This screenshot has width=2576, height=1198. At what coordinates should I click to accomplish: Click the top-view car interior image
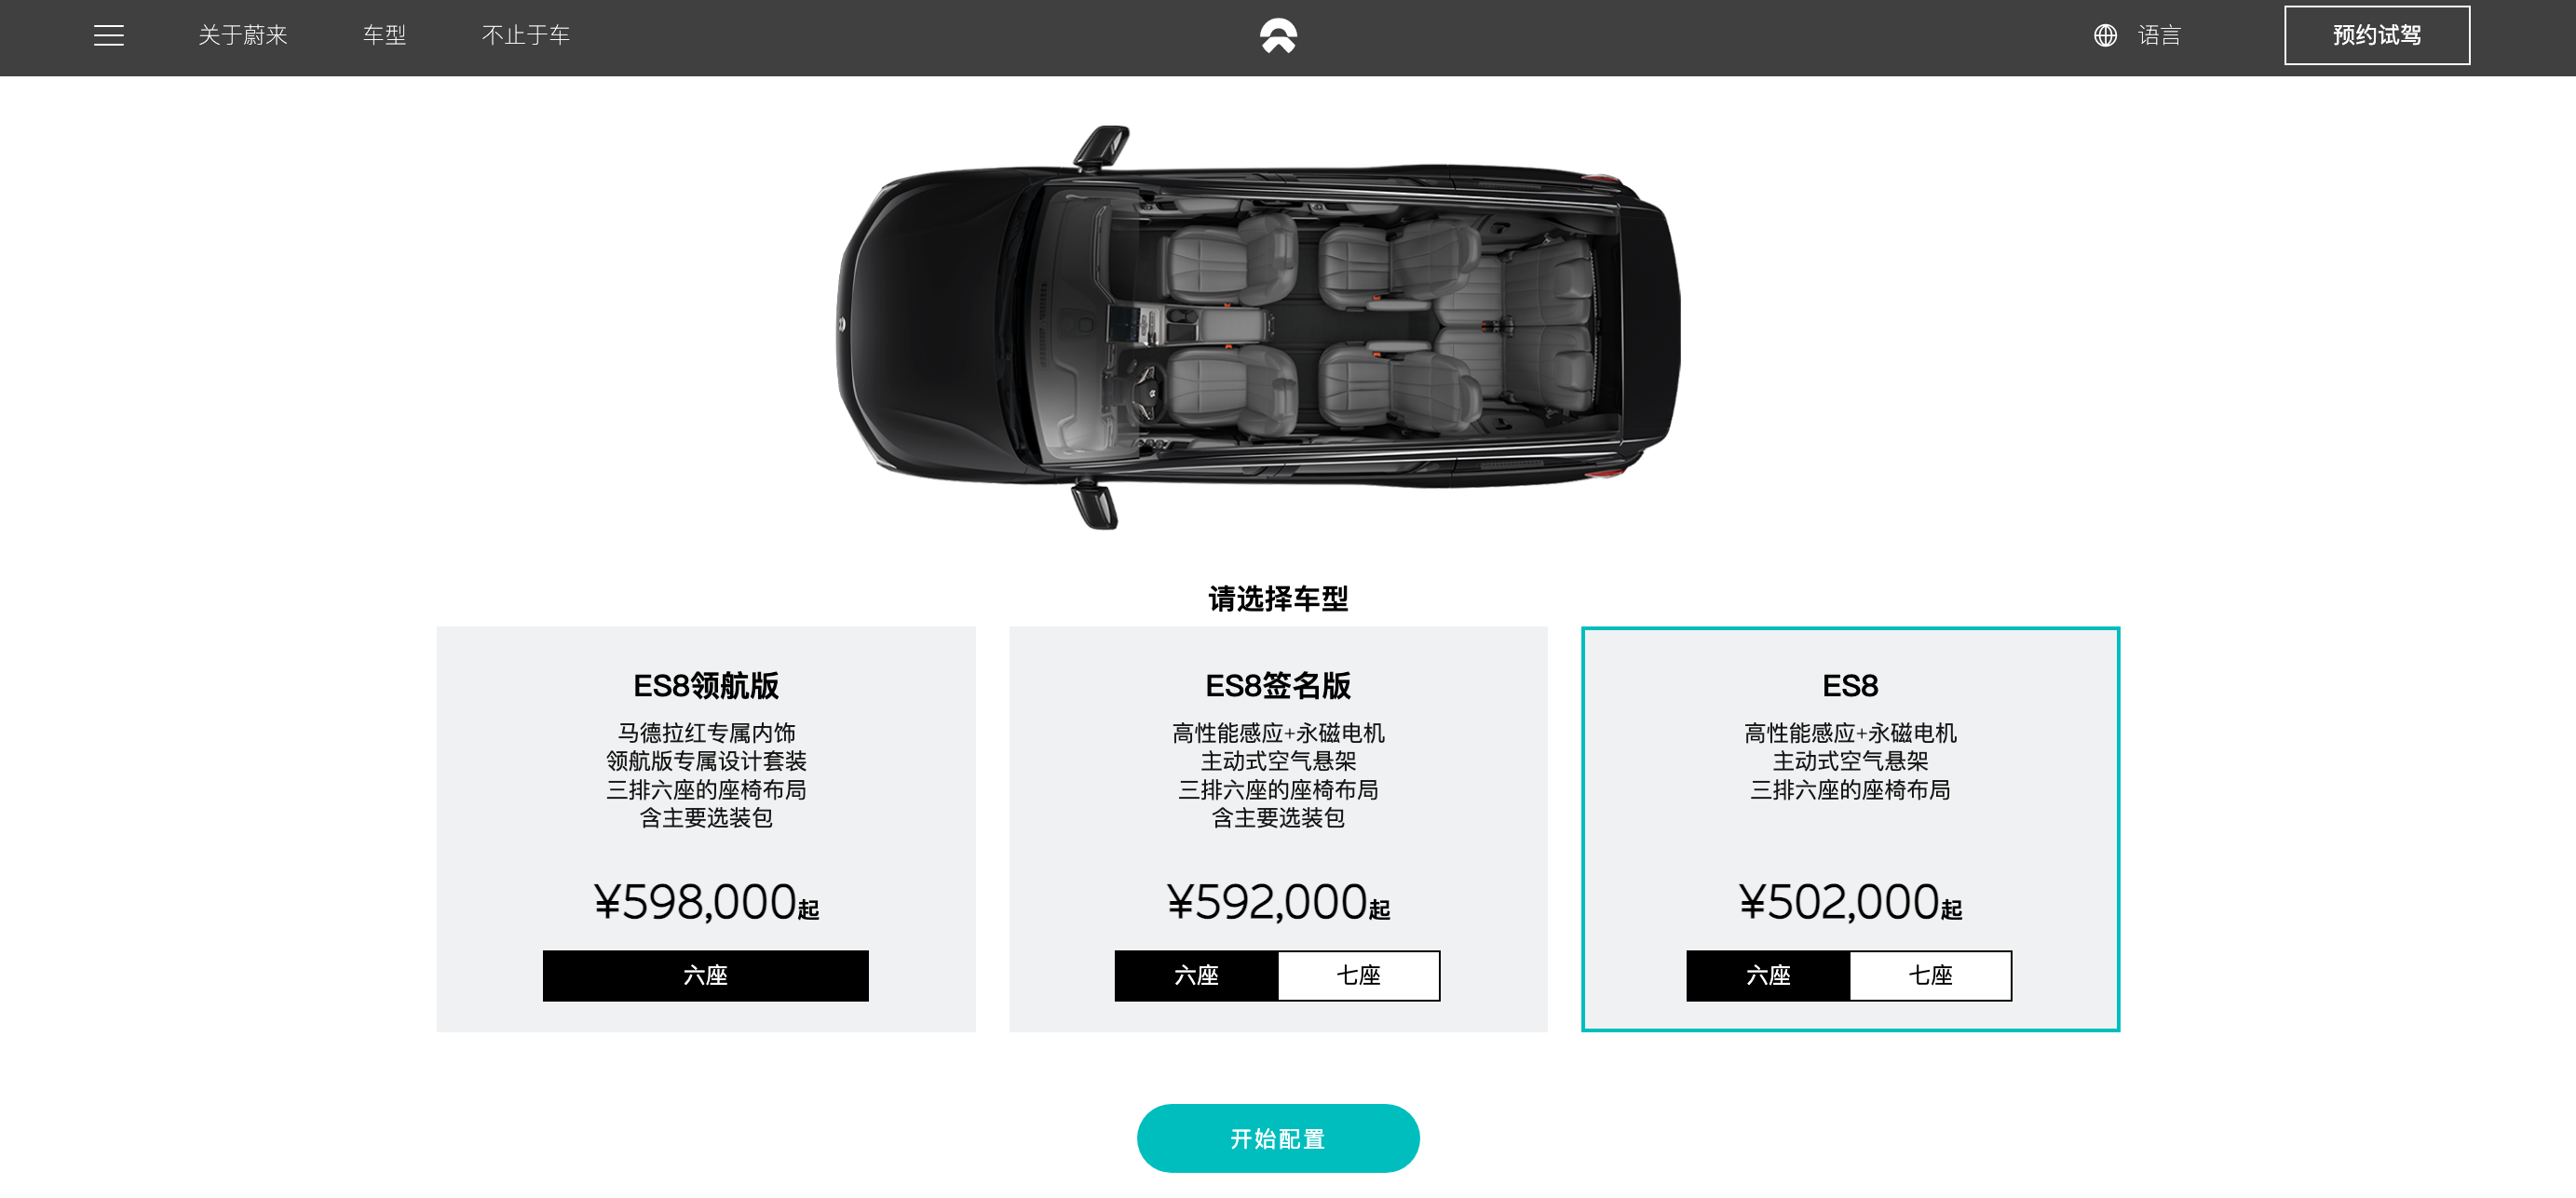tap(1259, 327)
